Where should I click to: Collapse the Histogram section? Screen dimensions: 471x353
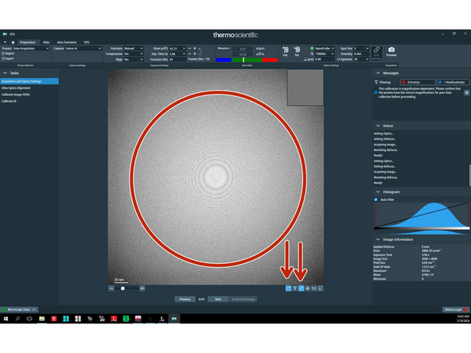[x=378, y=192]
